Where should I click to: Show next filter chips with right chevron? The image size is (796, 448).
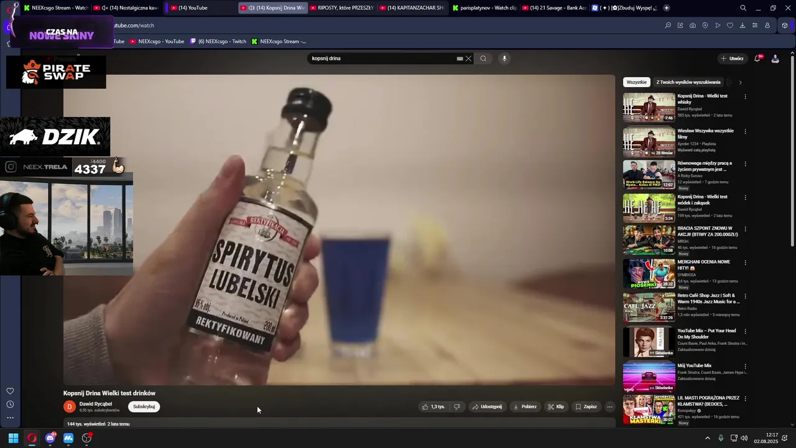tap(740, 82)
